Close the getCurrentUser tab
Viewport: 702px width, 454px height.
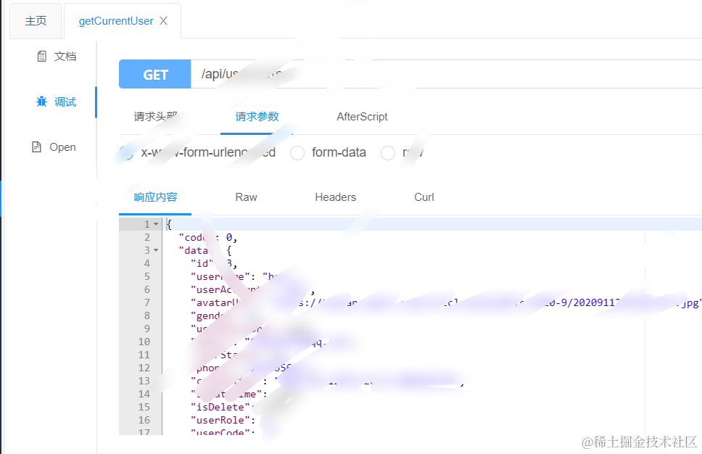pyautogui.click(x=163, y=21)
